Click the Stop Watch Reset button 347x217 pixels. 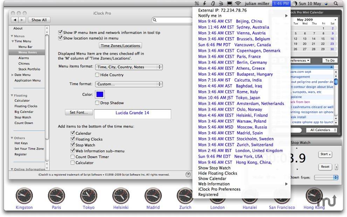[x=325, y=167]
